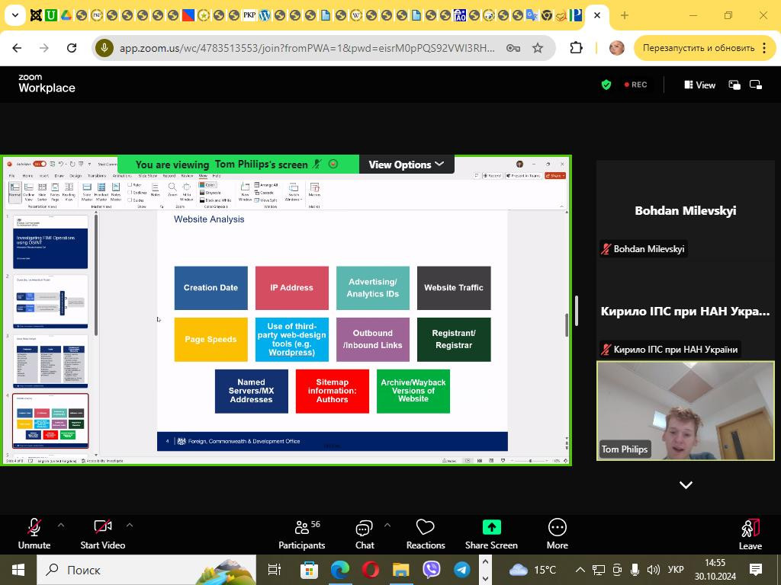Click the green encryption shield icon
This screenshot has width=781, height=585.
pyautogui.click(x=606, y=85)
